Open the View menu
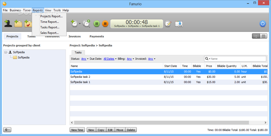The width and height of the screenshot is (271, 136). tap(48, 10)
